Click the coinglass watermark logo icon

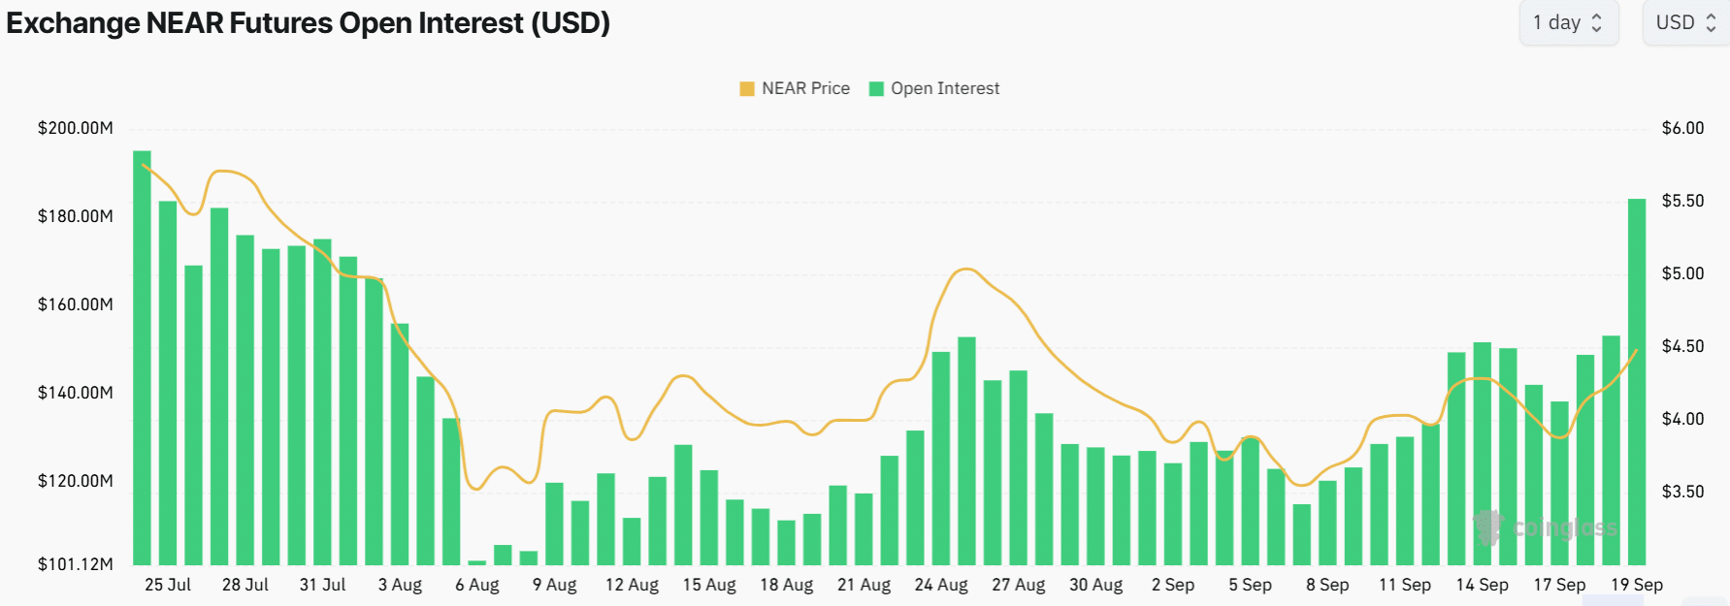(x=1487, y=526)
